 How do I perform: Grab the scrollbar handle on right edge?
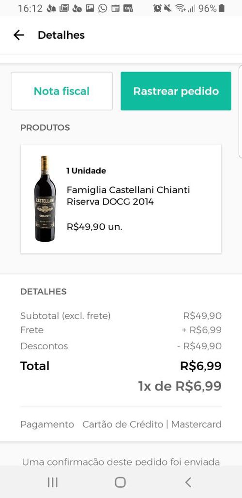(x=241, y=112)
